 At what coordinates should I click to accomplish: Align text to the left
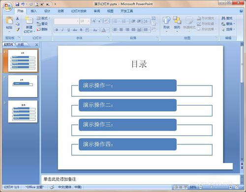pyautogui.click(x=115, y=29)
